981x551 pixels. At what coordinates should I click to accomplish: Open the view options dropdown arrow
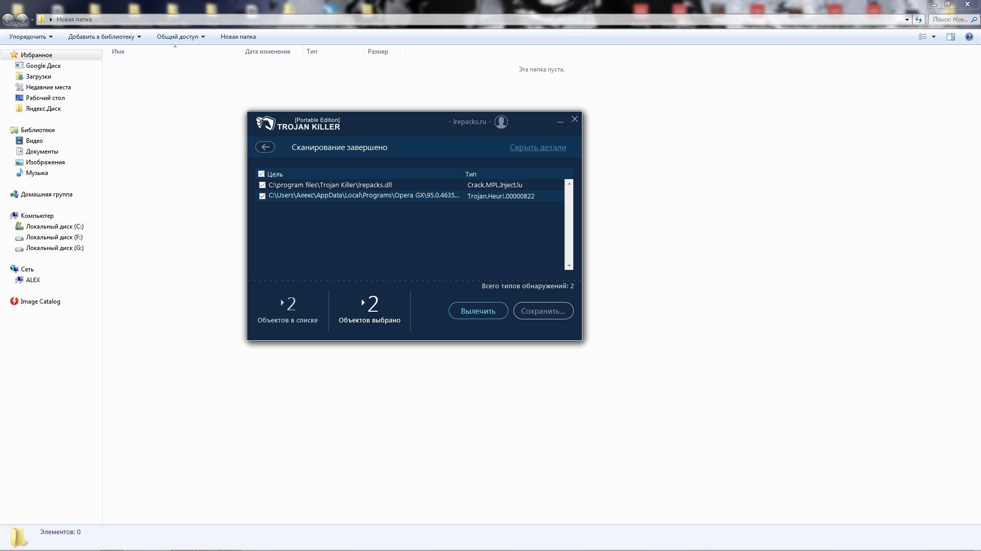pyautogui.click(x=933, y=37)
